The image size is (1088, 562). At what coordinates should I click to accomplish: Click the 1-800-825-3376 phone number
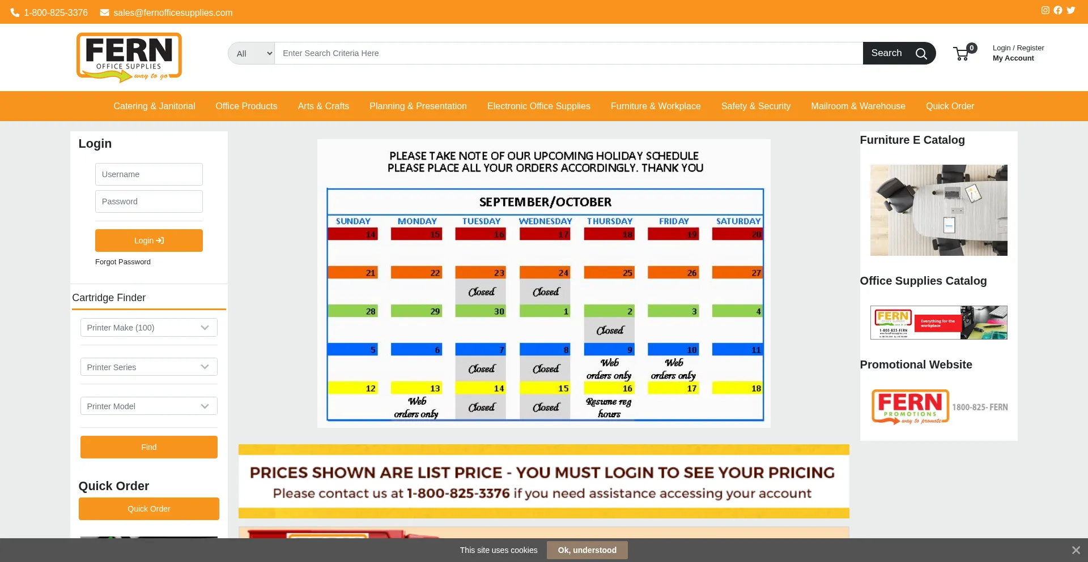coord(56,12)
